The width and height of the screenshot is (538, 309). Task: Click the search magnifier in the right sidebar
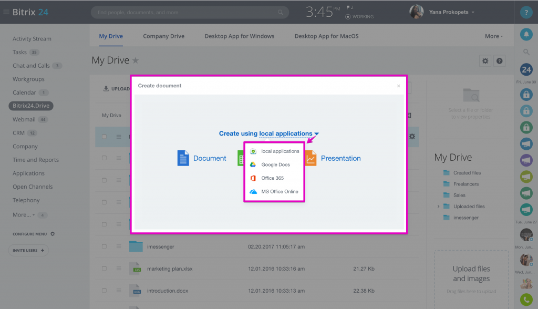coord(526,52)
